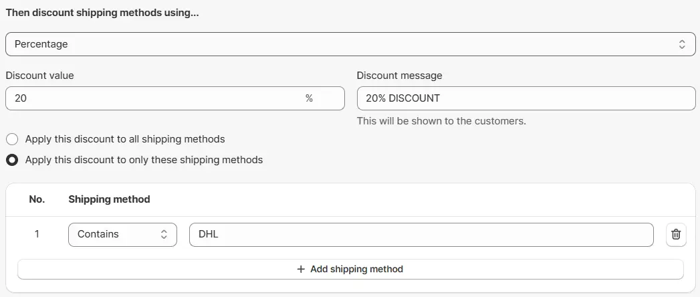Click the % suffix in Discount value field
700x297 pixels.
[309, 98]
